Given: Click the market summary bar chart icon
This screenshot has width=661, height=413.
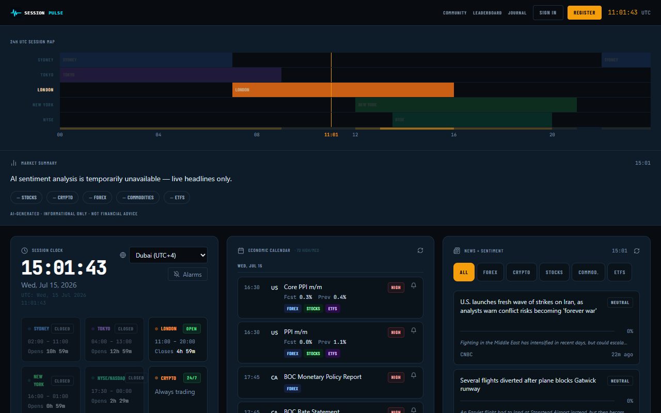Looking at the screenshot, I should (x=13, y=163).
